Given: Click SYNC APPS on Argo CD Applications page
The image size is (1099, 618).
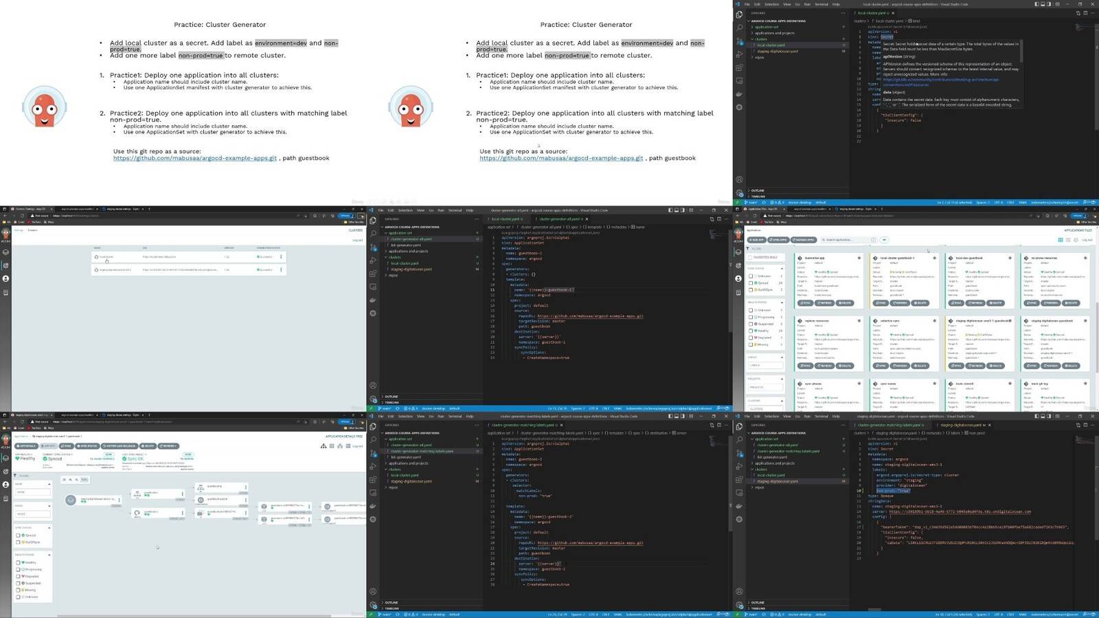Looking at the screenshot, I should (x=779, y=240).
